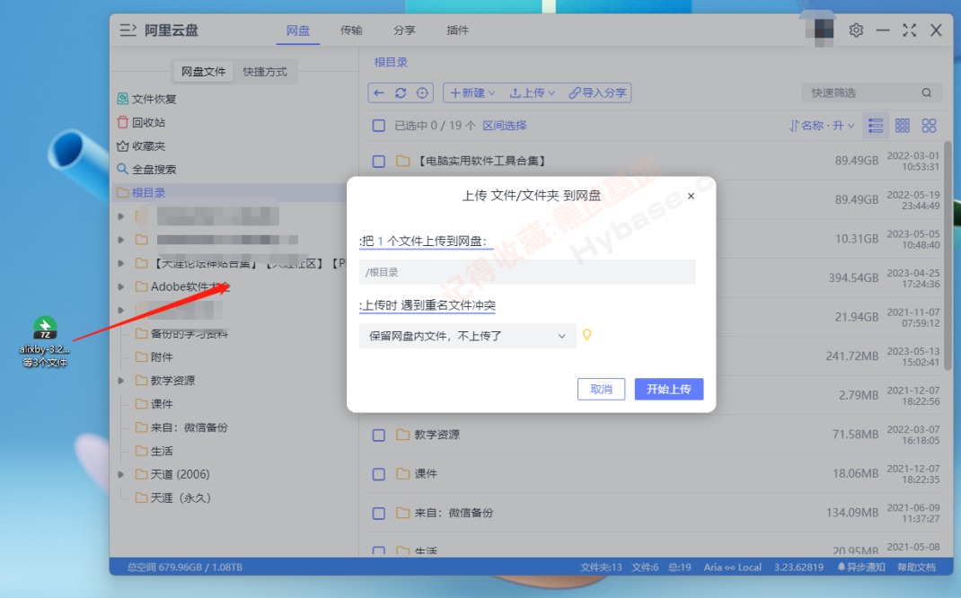This screenshot has width=961, height=598.
Task: Open the 名称·升 sort dropdown
Action: (x=821, y=126)
